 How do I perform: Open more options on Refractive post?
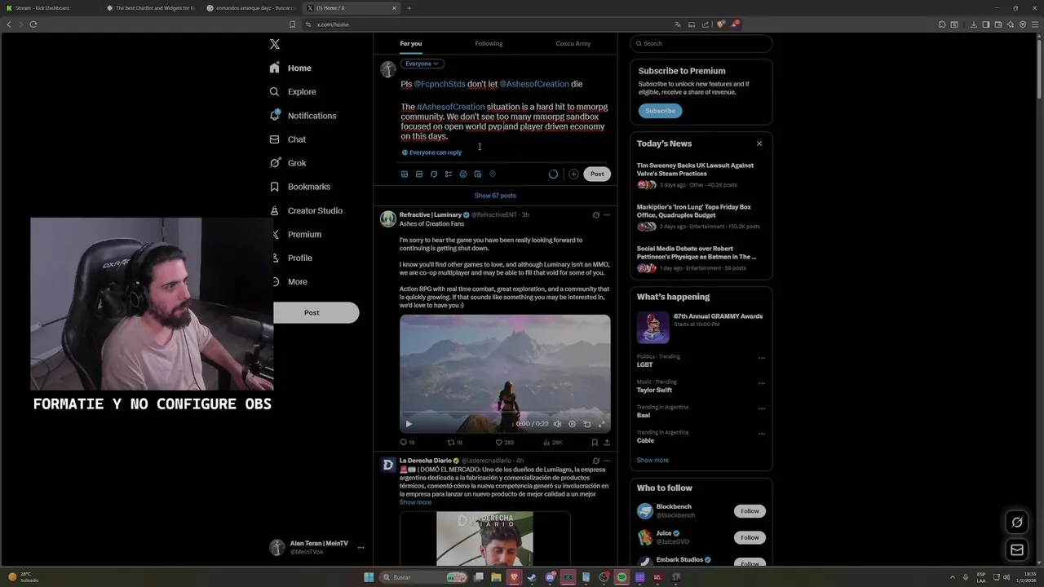[x=607, y=215]
